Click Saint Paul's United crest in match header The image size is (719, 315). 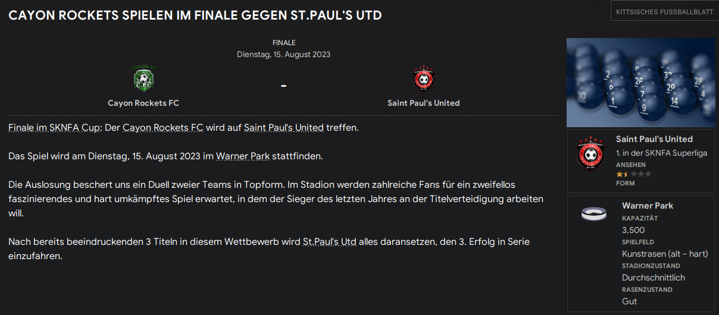tap(424, 80)
